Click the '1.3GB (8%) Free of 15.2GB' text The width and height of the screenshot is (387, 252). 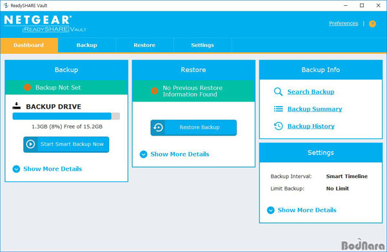pyautogui.click(x=67, y=127)
